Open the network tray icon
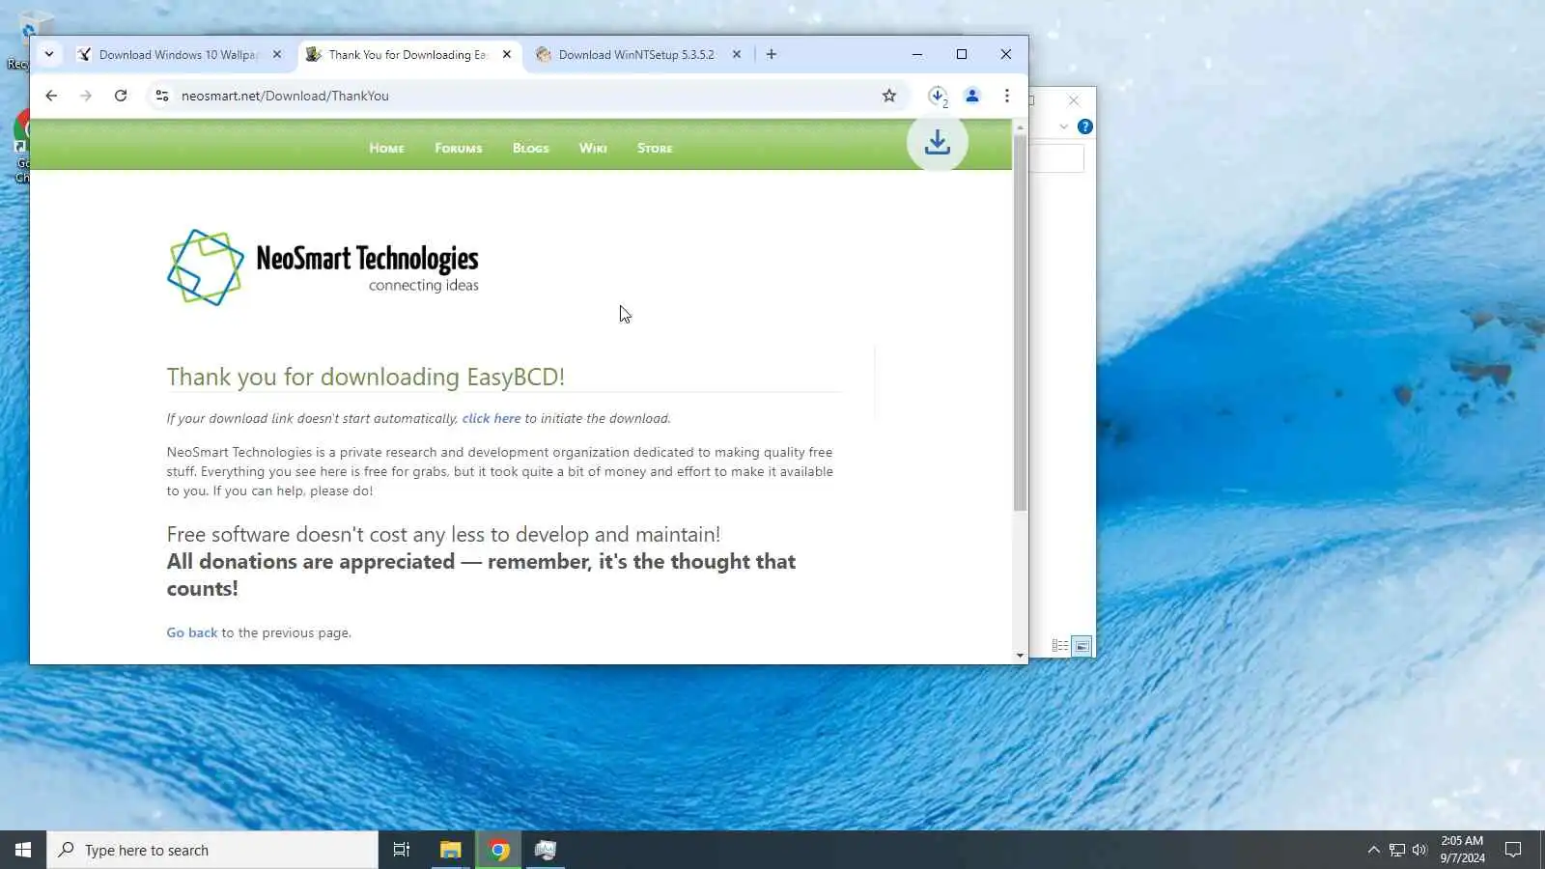 tap(1396, 850)
